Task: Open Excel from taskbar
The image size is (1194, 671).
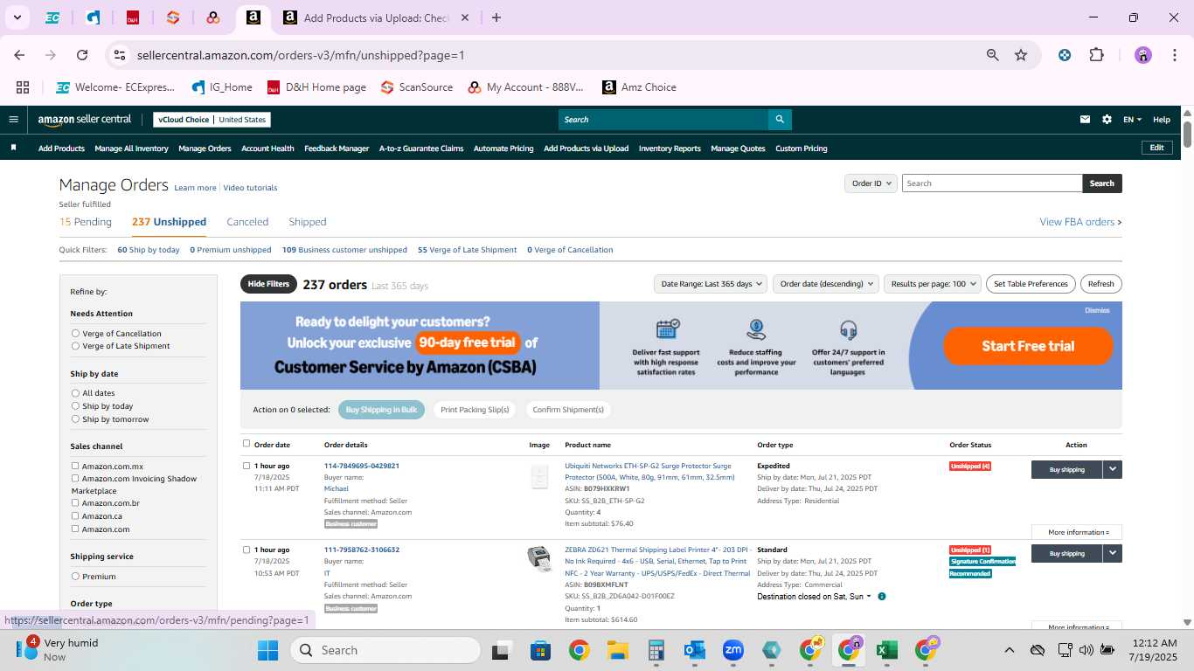Action: 886,650
